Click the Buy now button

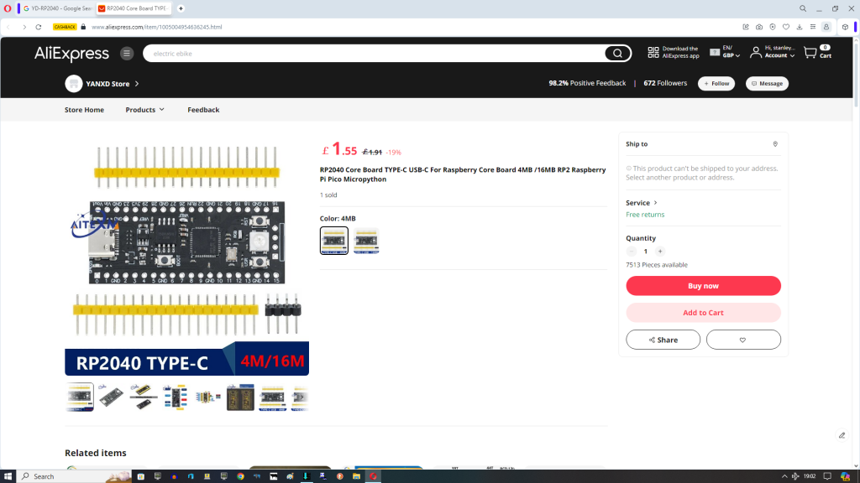(x=703, y=286)
